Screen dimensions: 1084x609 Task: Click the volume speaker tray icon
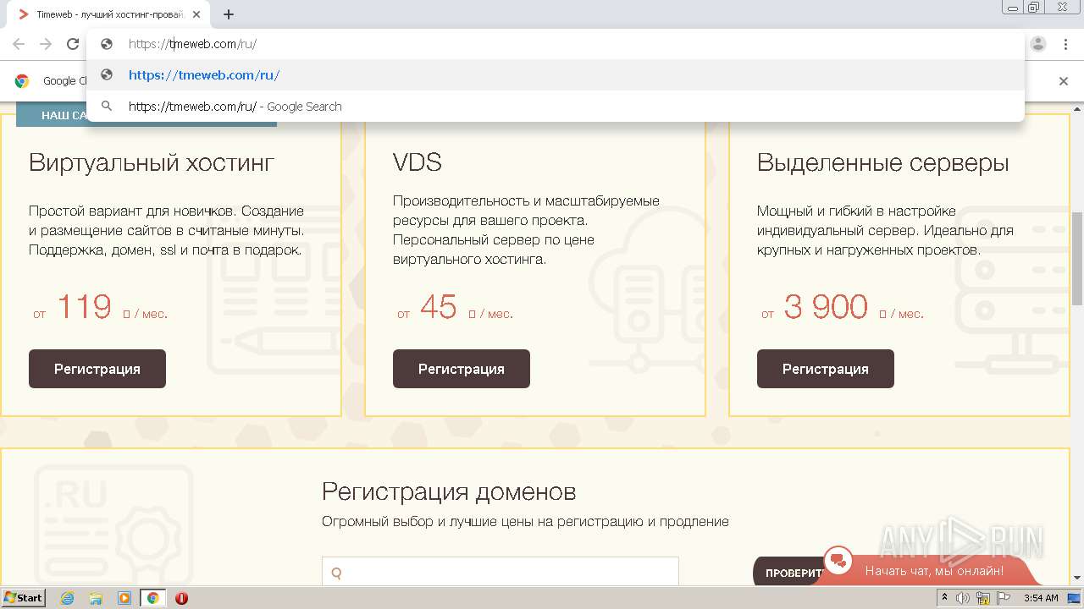(963, 598)
